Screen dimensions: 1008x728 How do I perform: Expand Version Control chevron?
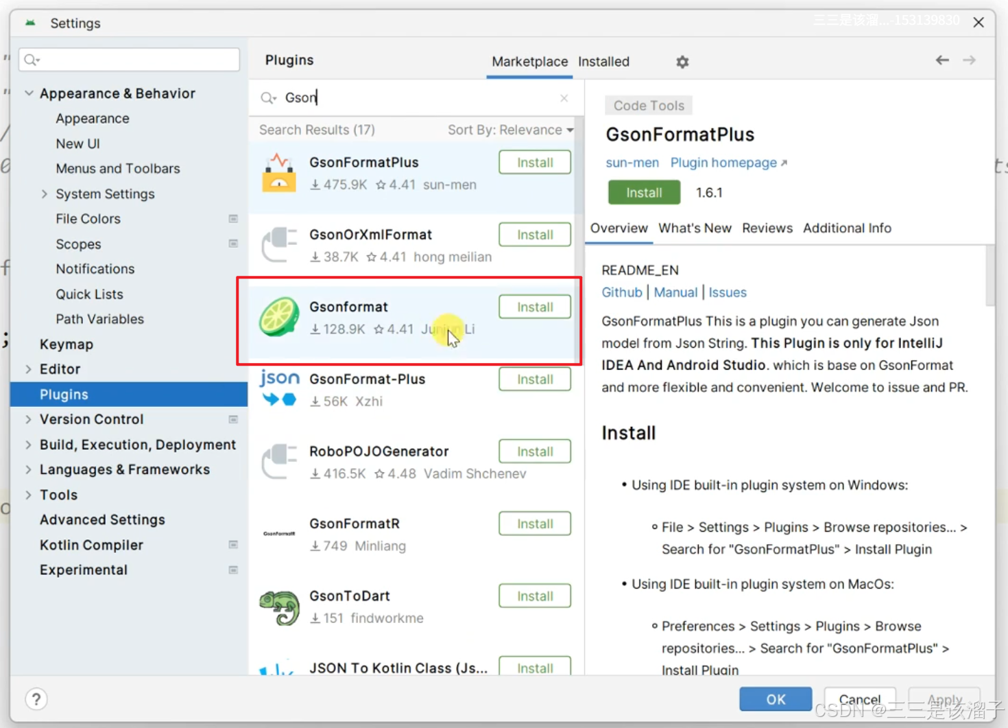point(28,419)
